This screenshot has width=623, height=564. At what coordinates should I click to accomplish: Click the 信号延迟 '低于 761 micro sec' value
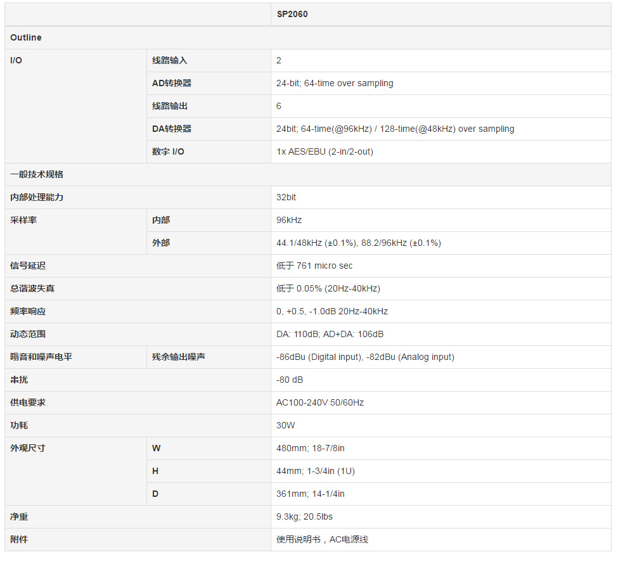tap(314, 266)
